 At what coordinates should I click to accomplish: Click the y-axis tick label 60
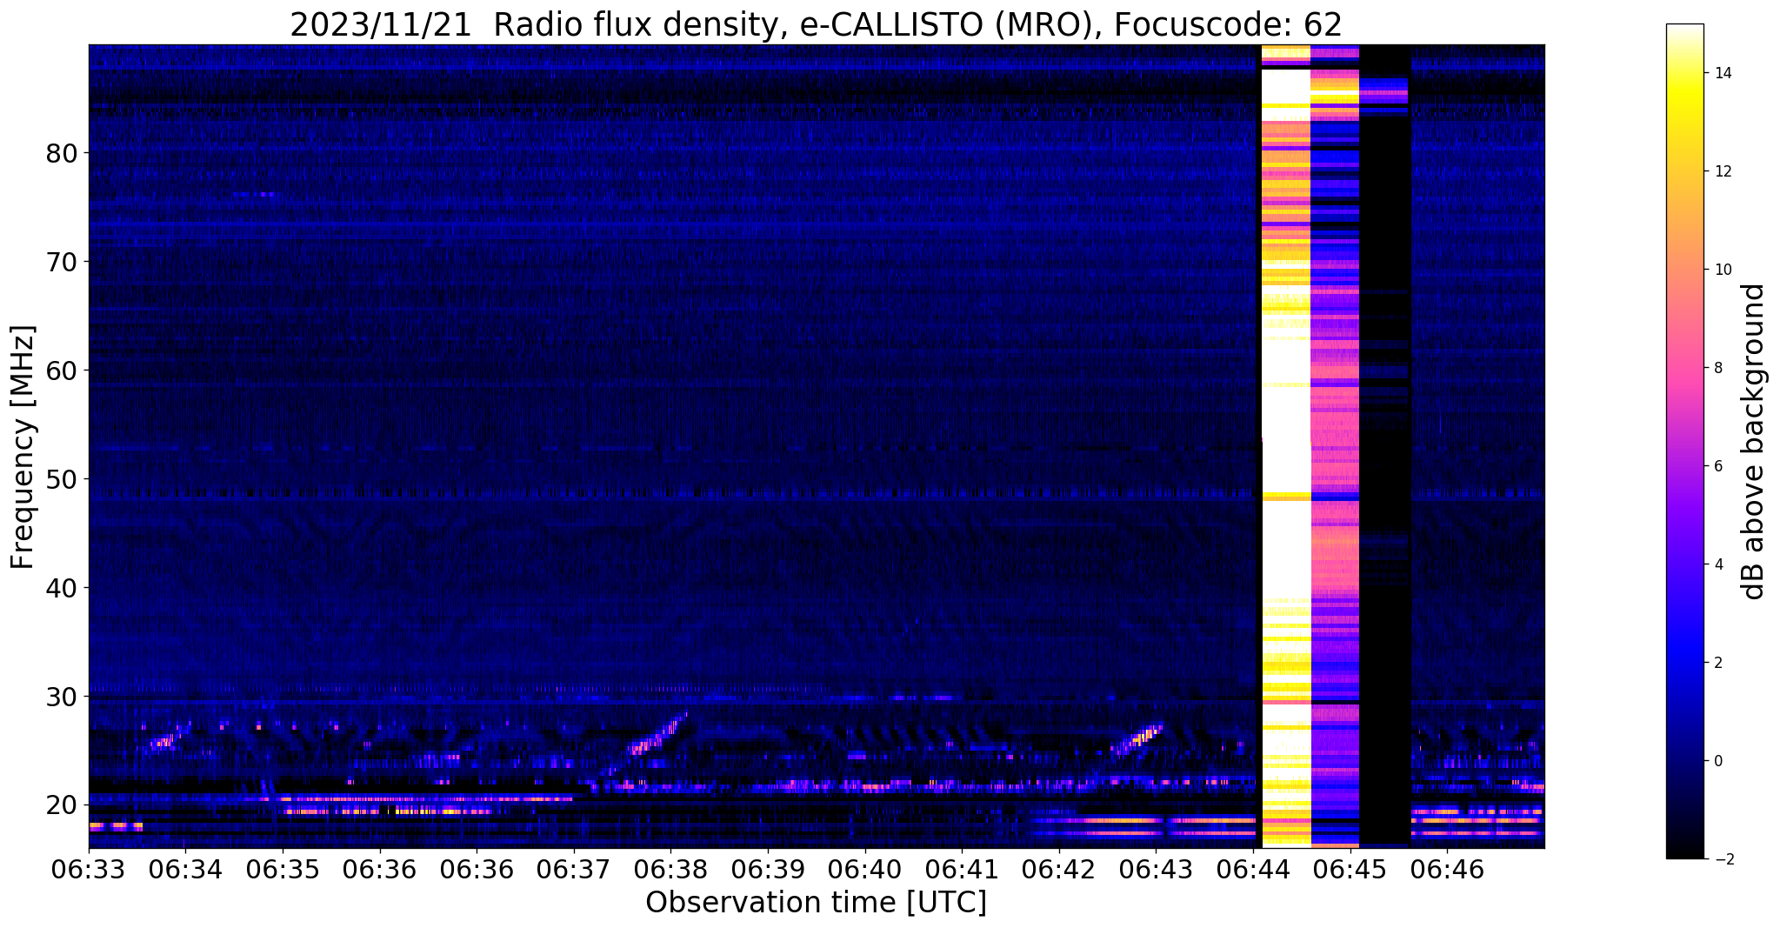[61, 371]
